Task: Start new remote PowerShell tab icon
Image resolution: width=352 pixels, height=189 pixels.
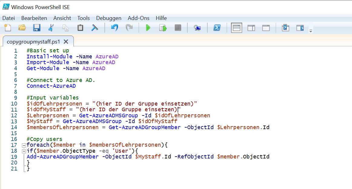Action: tap(197, 28)
